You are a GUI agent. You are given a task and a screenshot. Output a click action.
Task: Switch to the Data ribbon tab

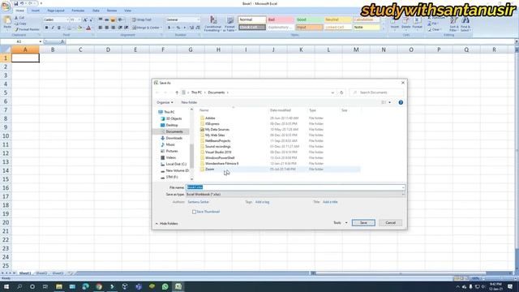(x=96, y=11)
